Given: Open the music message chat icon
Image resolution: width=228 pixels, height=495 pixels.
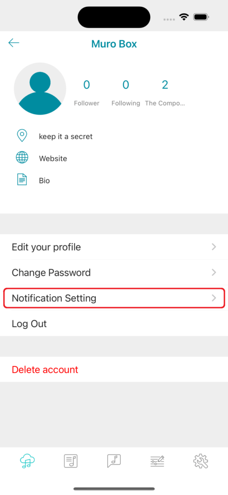Looking at the screenshot, I should pos(114,461).
